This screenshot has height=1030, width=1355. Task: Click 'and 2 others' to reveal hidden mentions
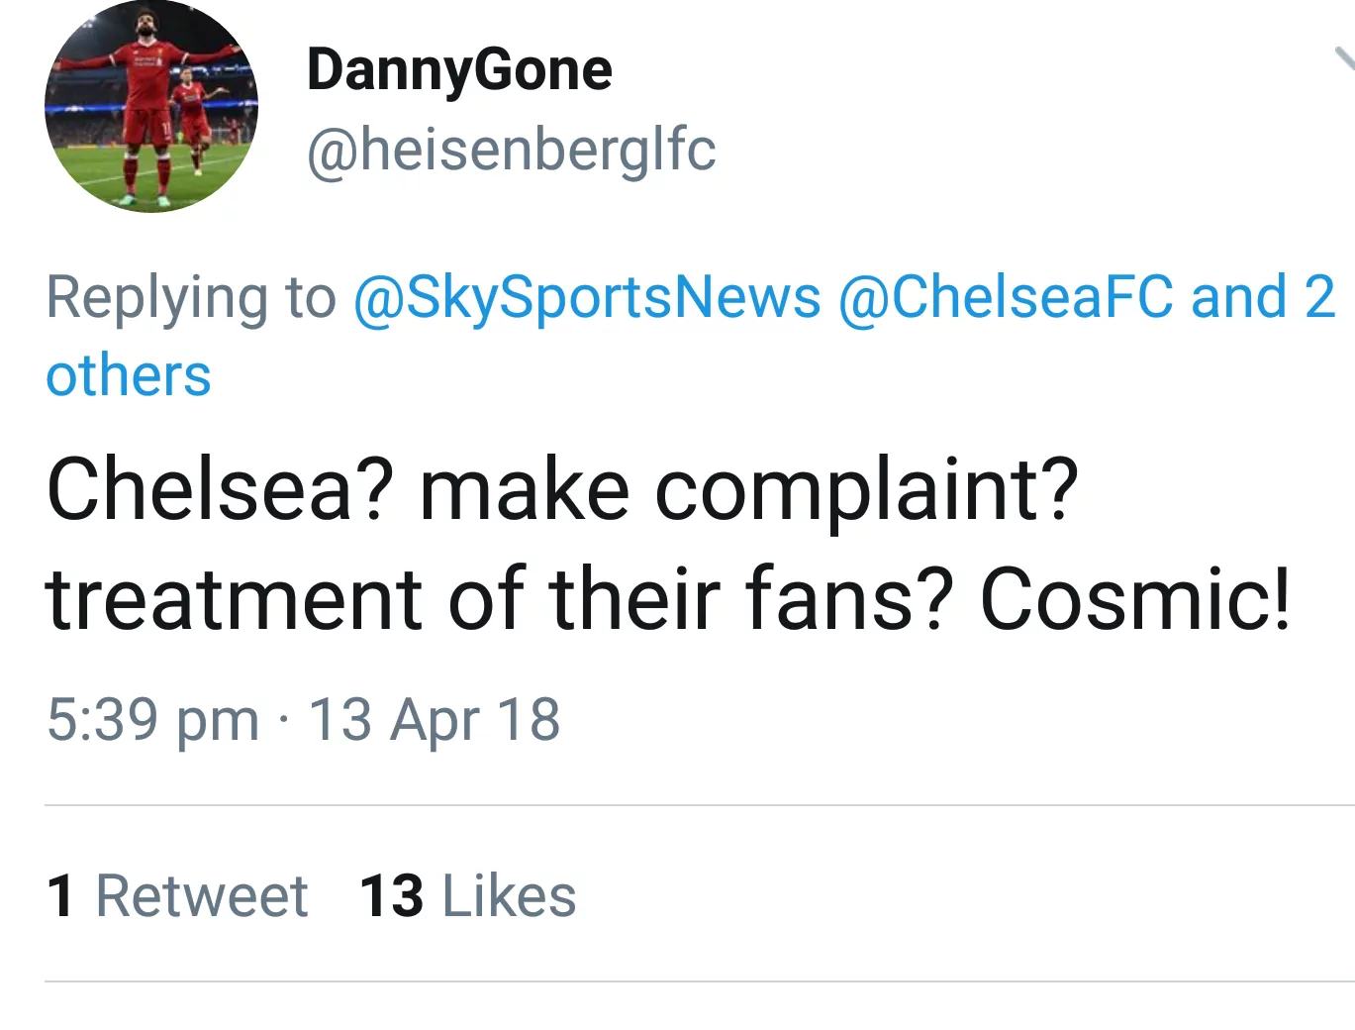click(x=128, y=374)
